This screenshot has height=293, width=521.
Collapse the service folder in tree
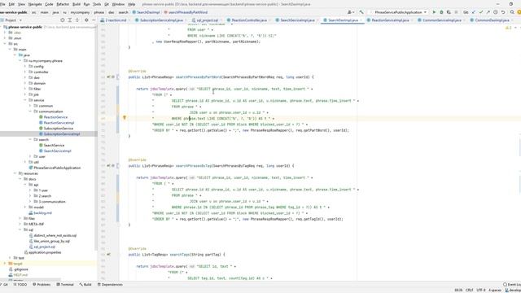[x=25, y=100]
